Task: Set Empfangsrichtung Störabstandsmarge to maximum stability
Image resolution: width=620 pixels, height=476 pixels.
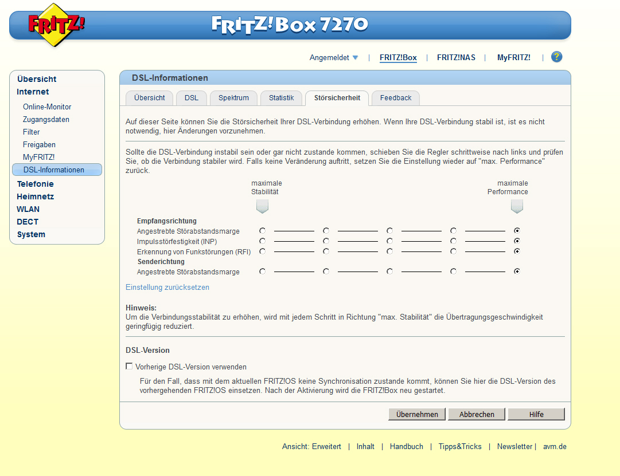Action: click(x=262, y=231)
